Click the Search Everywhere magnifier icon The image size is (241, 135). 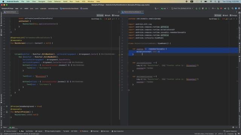(233, 8)
